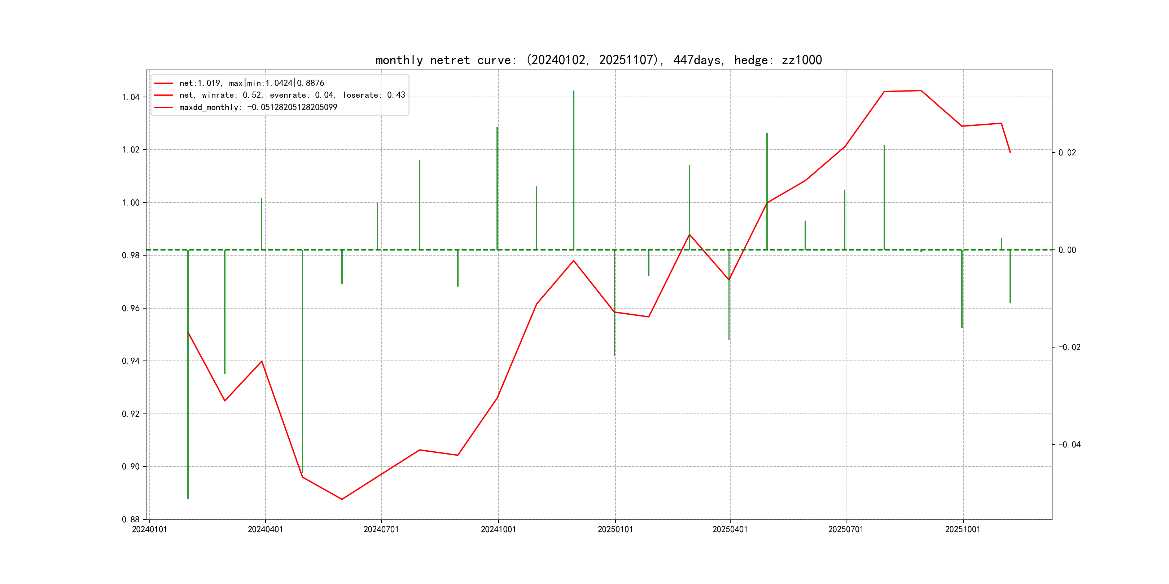Click the 20250401 x-axis tick label
Image resolution: width=1169 pixels, height=584 pixels.
[730, 530]
